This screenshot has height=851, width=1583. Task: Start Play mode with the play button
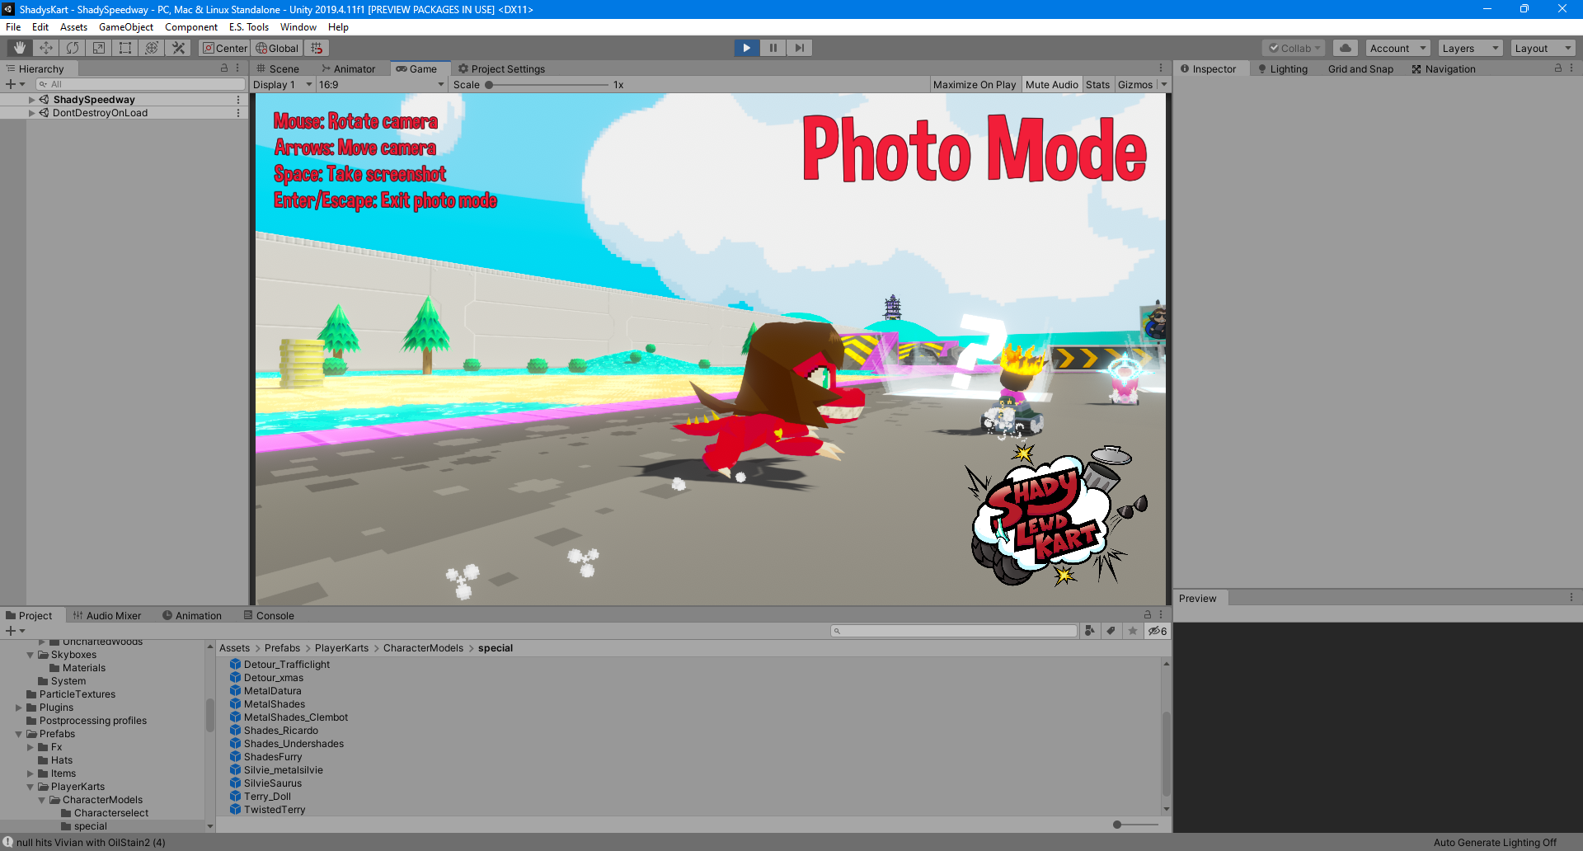pos(747,48)
